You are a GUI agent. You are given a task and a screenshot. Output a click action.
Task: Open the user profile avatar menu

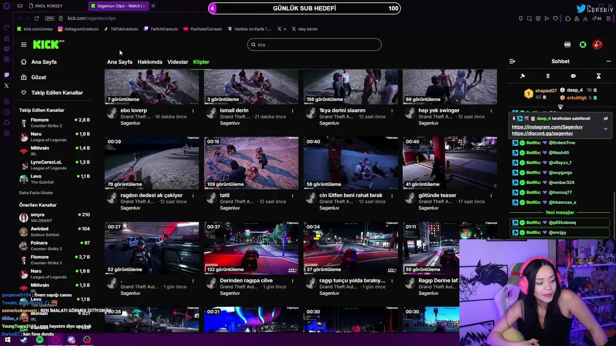(x=597, y=45)
